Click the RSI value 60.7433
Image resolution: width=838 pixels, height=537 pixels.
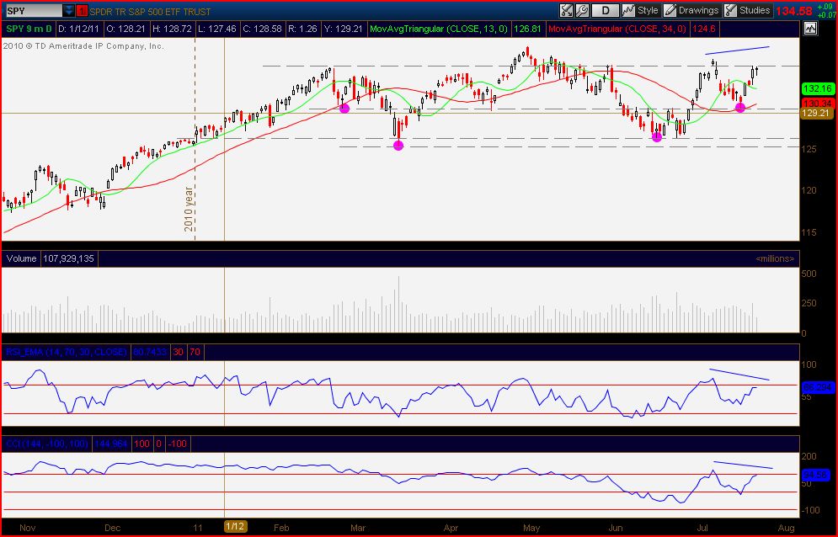click(x=150, y=352)
